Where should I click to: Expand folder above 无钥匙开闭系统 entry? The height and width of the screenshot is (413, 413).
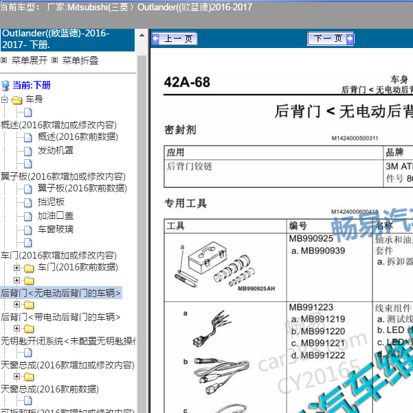pos(17,329)
